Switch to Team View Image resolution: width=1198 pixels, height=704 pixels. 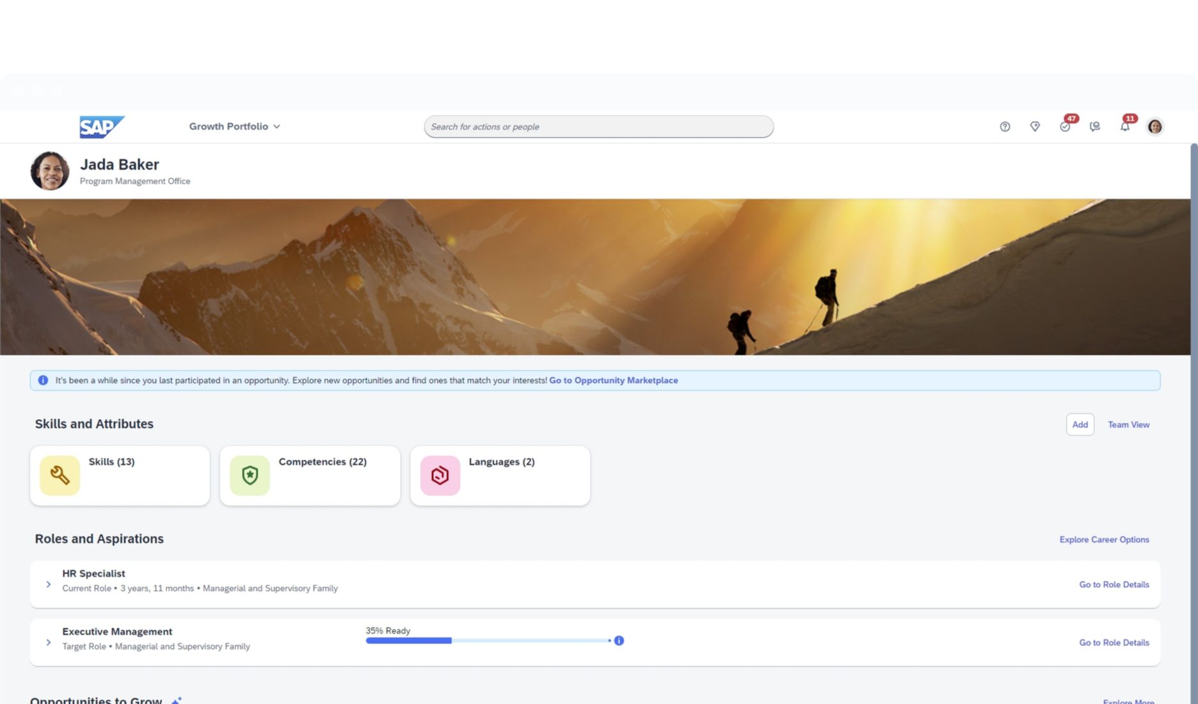pyautogui.click(x=1128, y=424)
